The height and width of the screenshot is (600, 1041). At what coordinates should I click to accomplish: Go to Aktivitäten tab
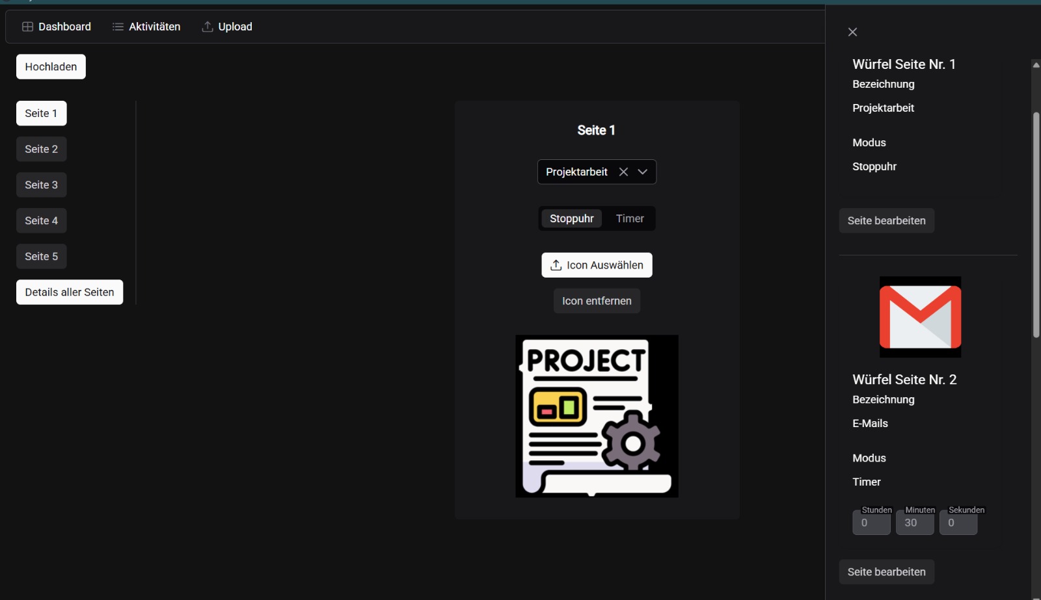point(146,27)
